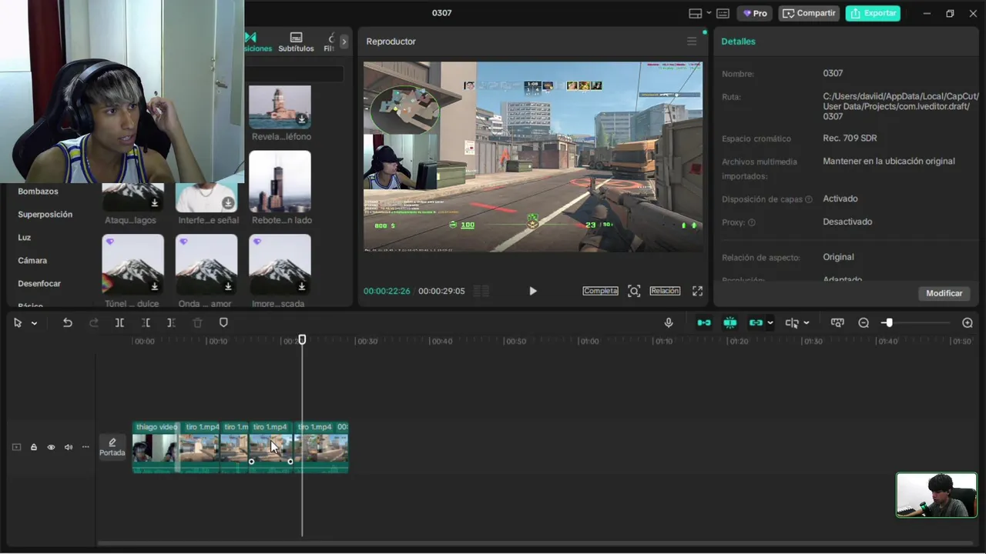Toggle clip linkage in the timeline toolbar
Screen dimensions: 986x554
756,323
